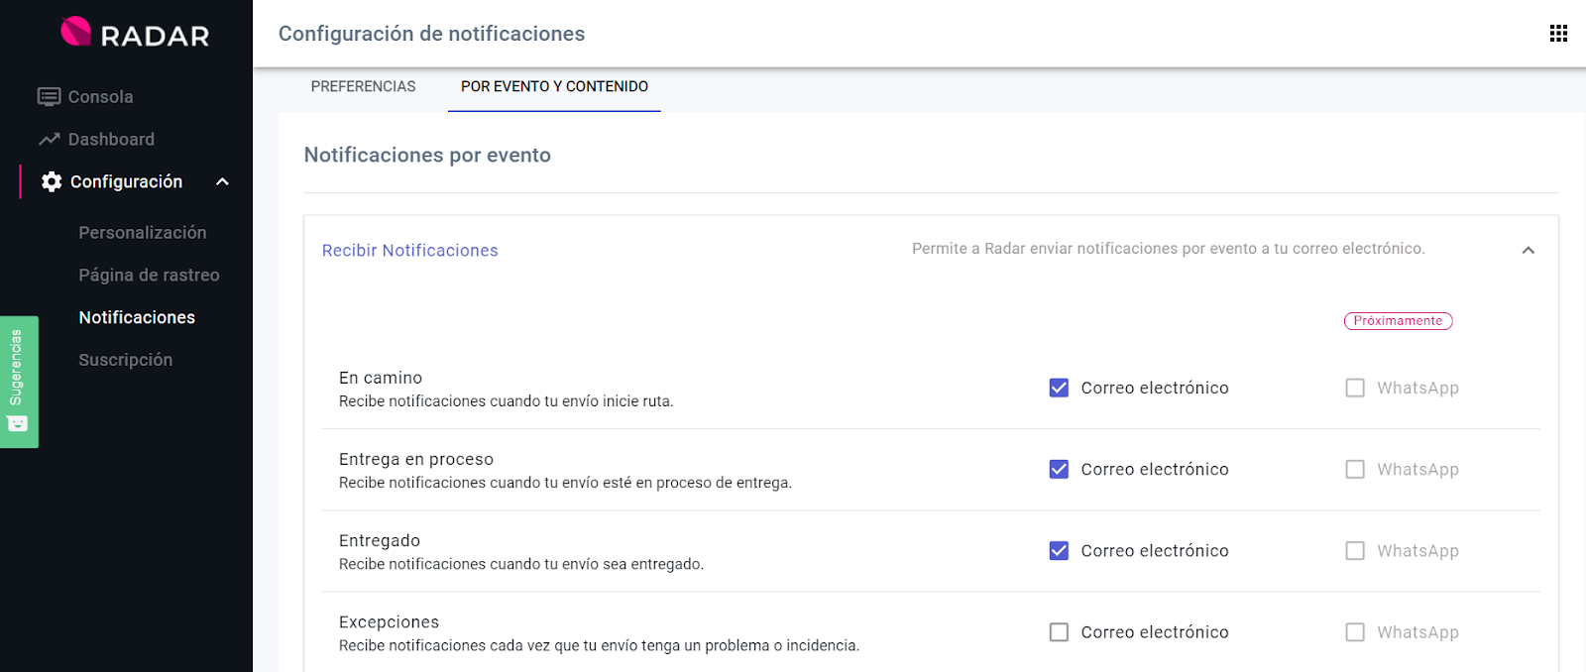Click the Configuración gear icon
The width and height of the screenshot is (1586, 672).
(x=52, y=181)
